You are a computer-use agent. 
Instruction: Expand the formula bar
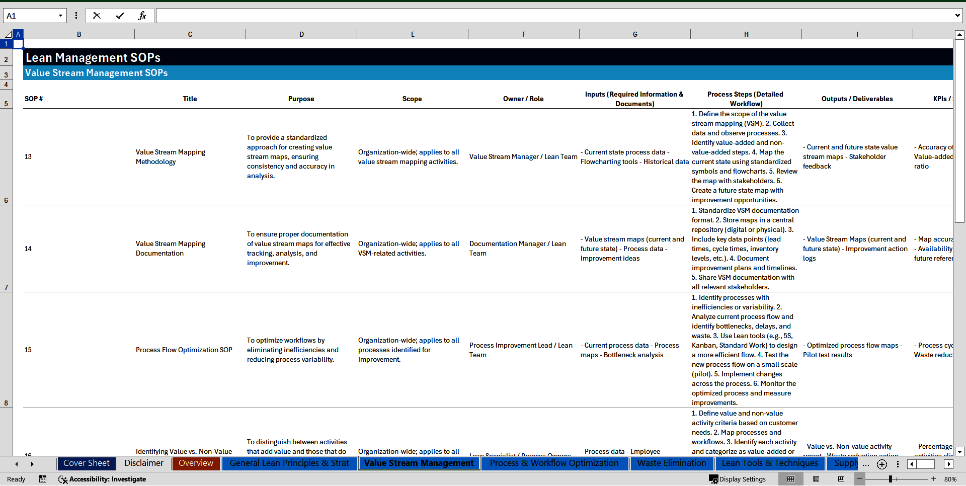click(957, 16)
